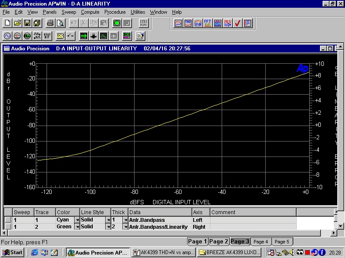Toggle the Green Anlr.Bandpass!Linearity trace selection box

8,227
